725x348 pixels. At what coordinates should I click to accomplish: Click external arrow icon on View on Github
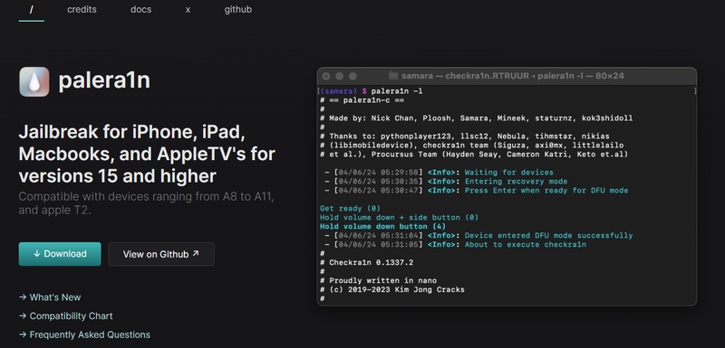[196, 253]
